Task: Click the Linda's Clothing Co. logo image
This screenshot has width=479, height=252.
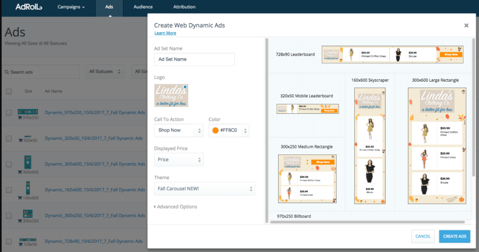Action: pos(171,96)
